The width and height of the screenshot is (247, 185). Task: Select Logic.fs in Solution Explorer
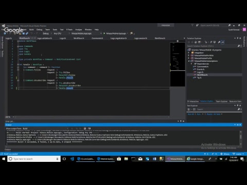(200, 72)
